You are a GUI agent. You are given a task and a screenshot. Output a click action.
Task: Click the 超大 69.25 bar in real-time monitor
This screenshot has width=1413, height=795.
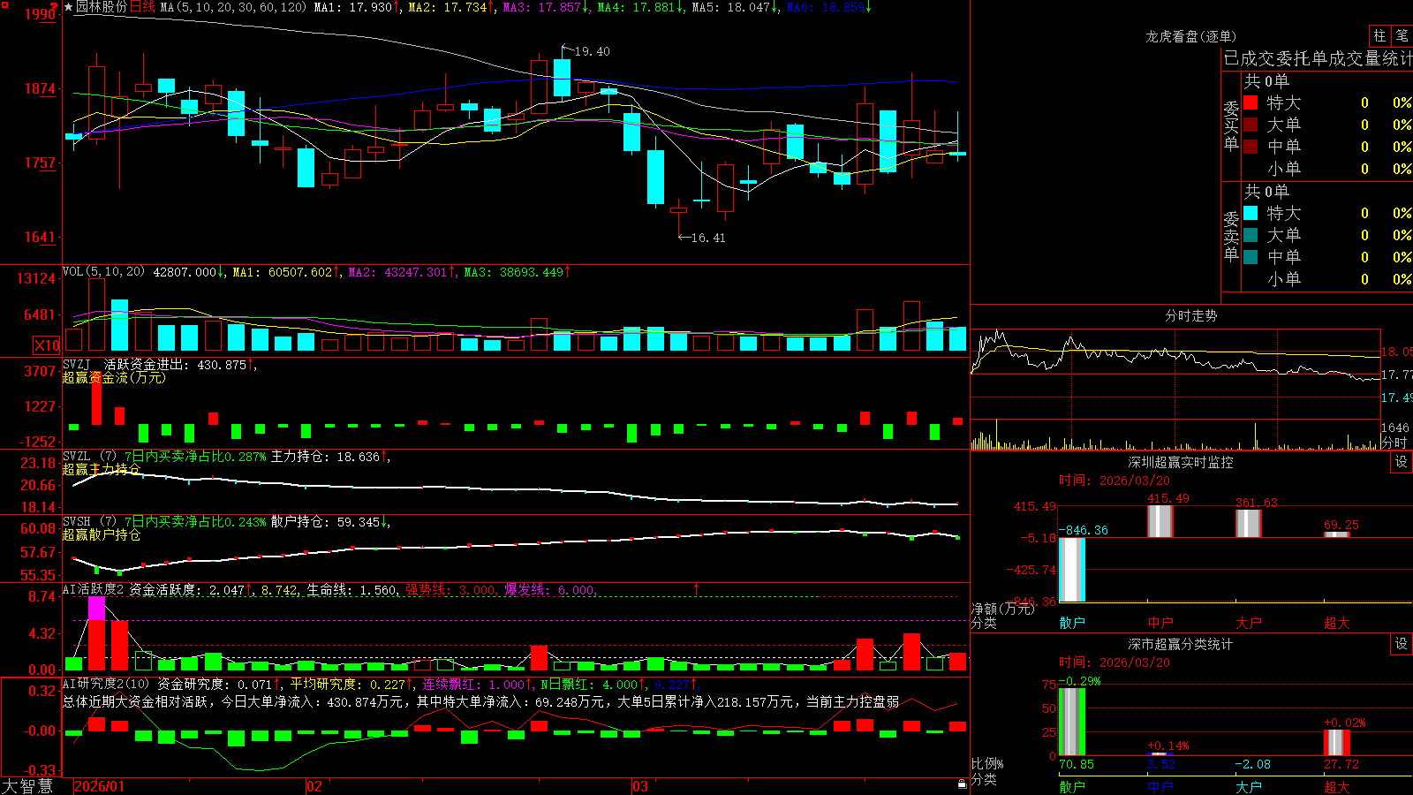(1337, 534)
